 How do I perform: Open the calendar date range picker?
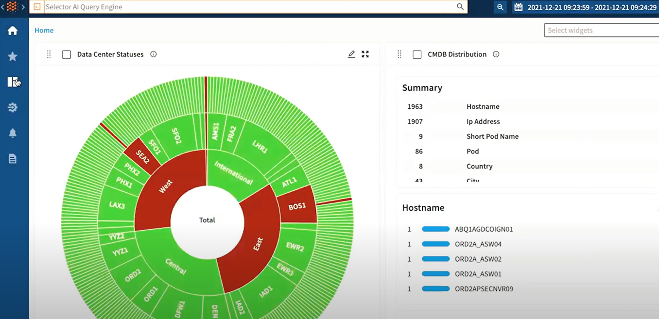coord(518,7)
